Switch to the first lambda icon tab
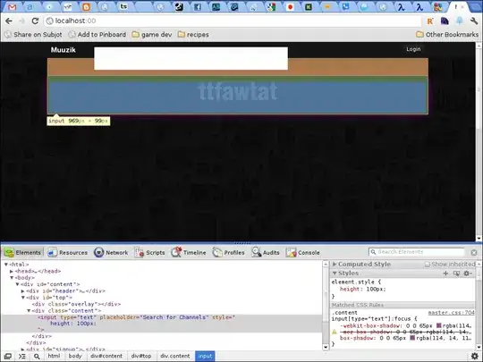This screenshot has width=483, height=362. point(401,7)
